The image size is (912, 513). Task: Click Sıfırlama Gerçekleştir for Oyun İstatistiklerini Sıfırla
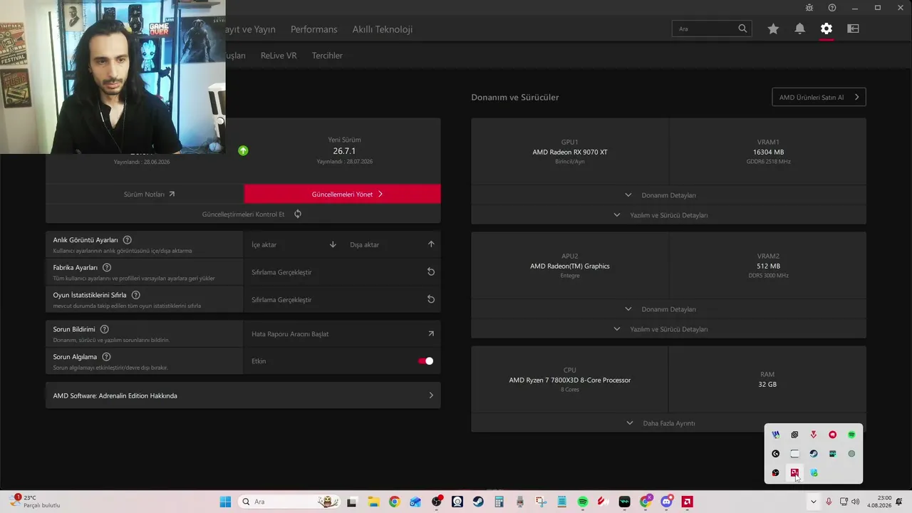(x=342, y=300)
